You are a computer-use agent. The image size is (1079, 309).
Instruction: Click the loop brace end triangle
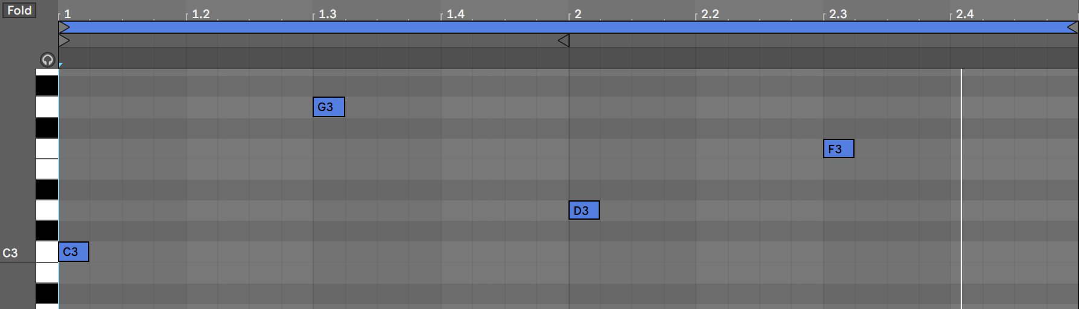(x=1072, y=27)
